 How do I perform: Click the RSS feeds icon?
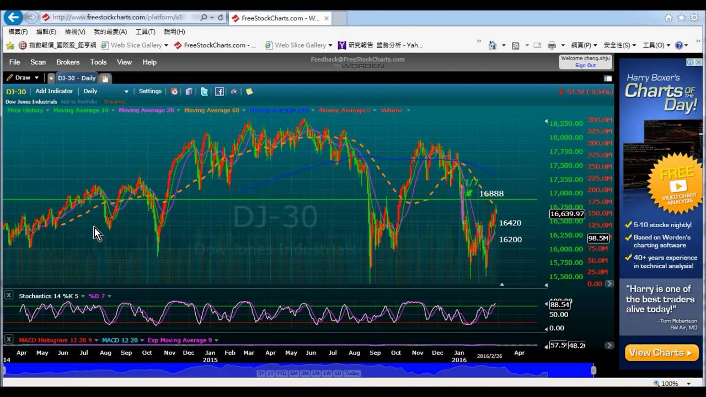(515, 45)
